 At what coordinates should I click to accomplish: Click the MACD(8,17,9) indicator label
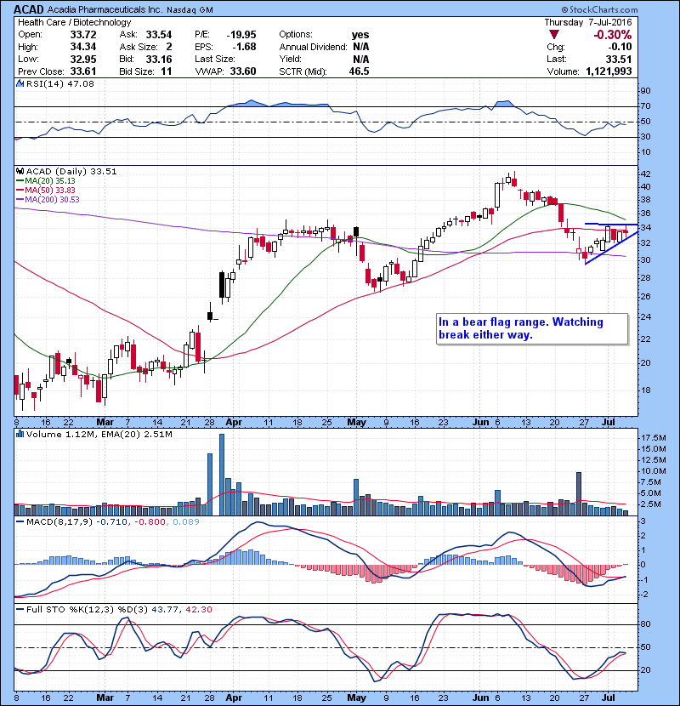59,522
